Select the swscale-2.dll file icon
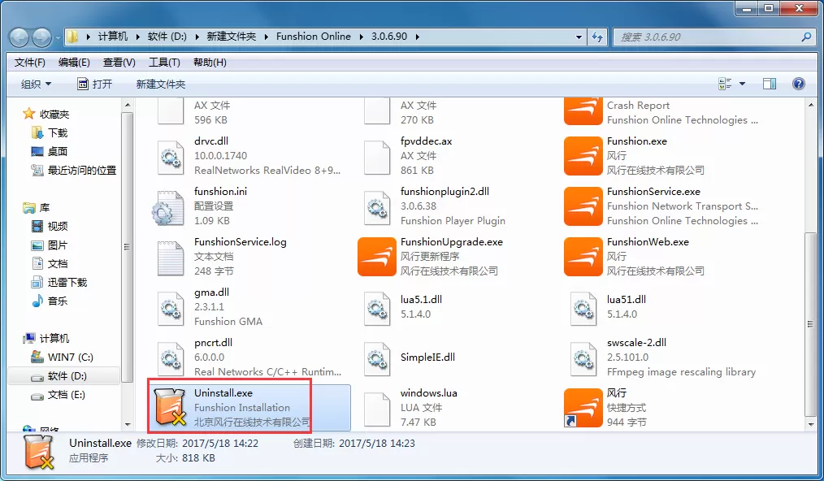The image size is (824, 481). (x=583, y=358)
